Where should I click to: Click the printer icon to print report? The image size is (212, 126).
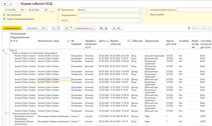click(x=101, y=28)
